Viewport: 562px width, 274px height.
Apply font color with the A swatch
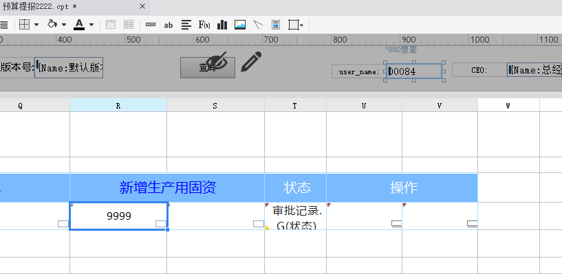coord(79,25)
